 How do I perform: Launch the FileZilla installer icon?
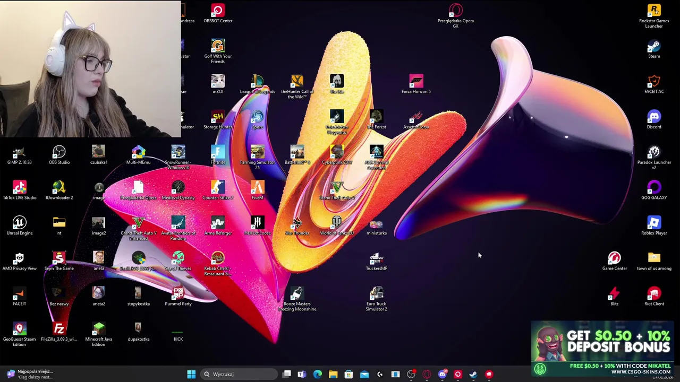[x=59, y=332]
